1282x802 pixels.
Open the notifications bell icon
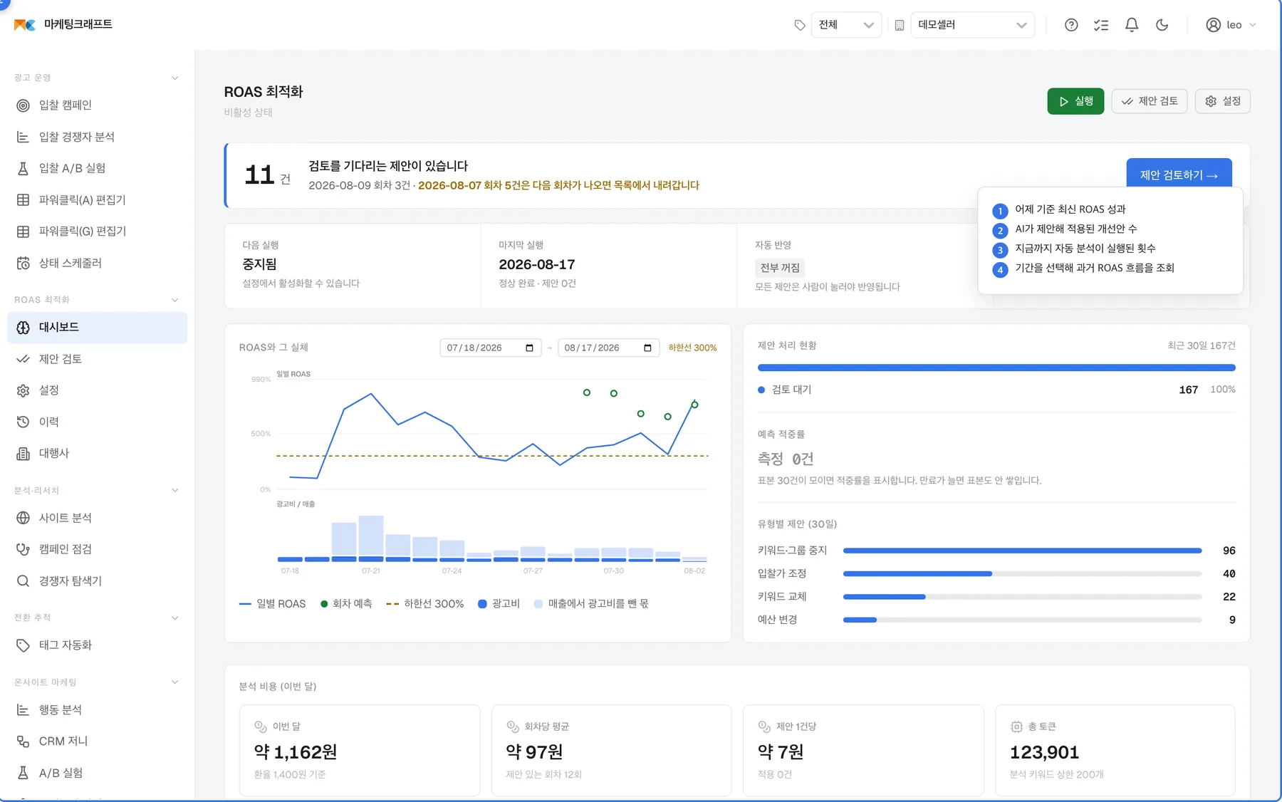pyautogui.click(x=1132, y=25)
